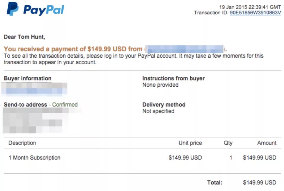The height and width of the screenshot is (191, 284).
Task: Click the Send-to address heading
Action: click(x=25, y=105)
